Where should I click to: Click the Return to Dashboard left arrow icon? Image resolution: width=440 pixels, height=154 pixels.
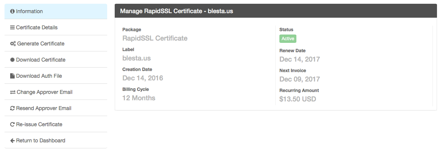tap(12, 141)
